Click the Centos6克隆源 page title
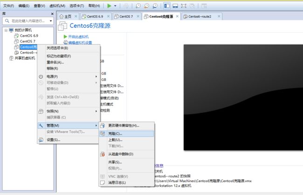303x195 pixels. 90,26
